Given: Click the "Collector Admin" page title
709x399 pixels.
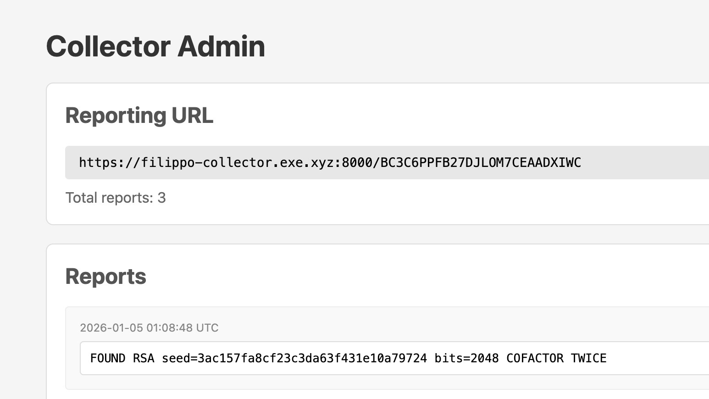Looking at the screenshot, I should point(155,46).
